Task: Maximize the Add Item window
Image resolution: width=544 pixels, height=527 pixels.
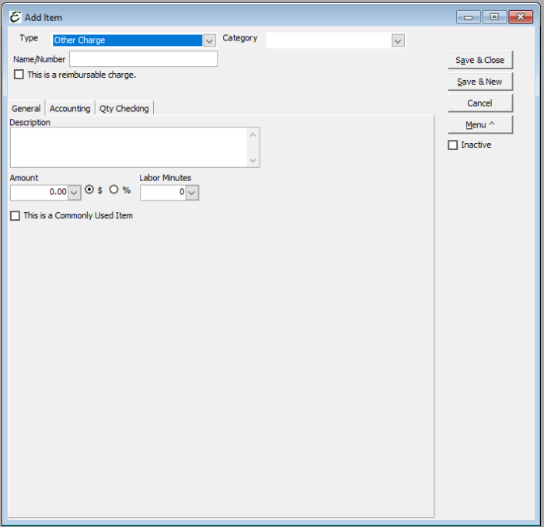Action: pos(494,17)
